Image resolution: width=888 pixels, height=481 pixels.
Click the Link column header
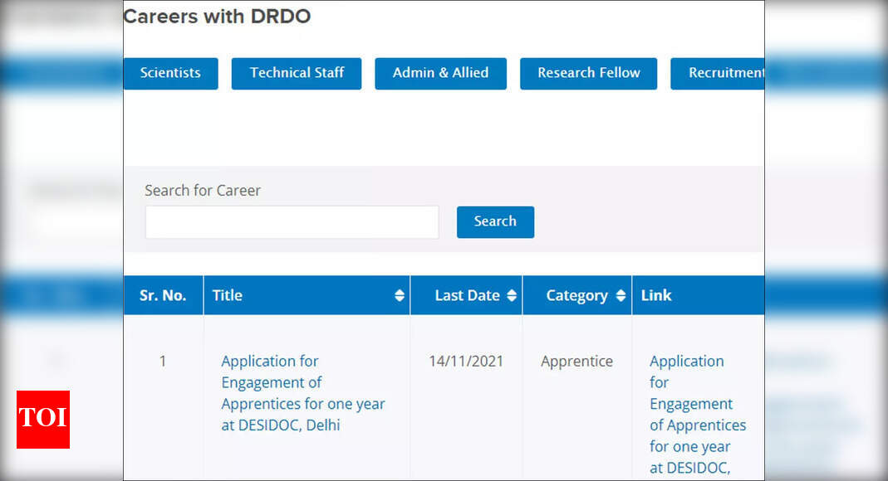(x=699, y=295)
